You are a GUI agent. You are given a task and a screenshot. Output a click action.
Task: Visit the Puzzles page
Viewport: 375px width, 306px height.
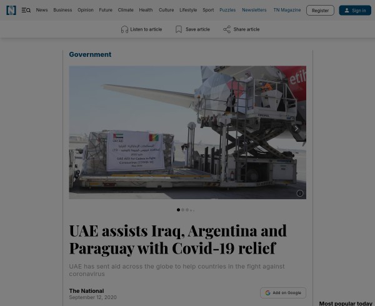(x=227, y=10)
